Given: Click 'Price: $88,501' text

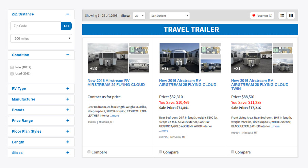Looking at the screenshot, I should click(243, 97).
